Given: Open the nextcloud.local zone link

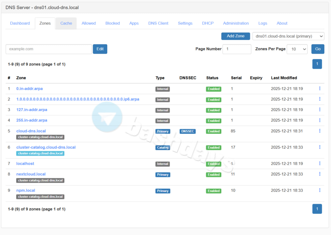Looking at the screenshot, I should click(31, 174).
